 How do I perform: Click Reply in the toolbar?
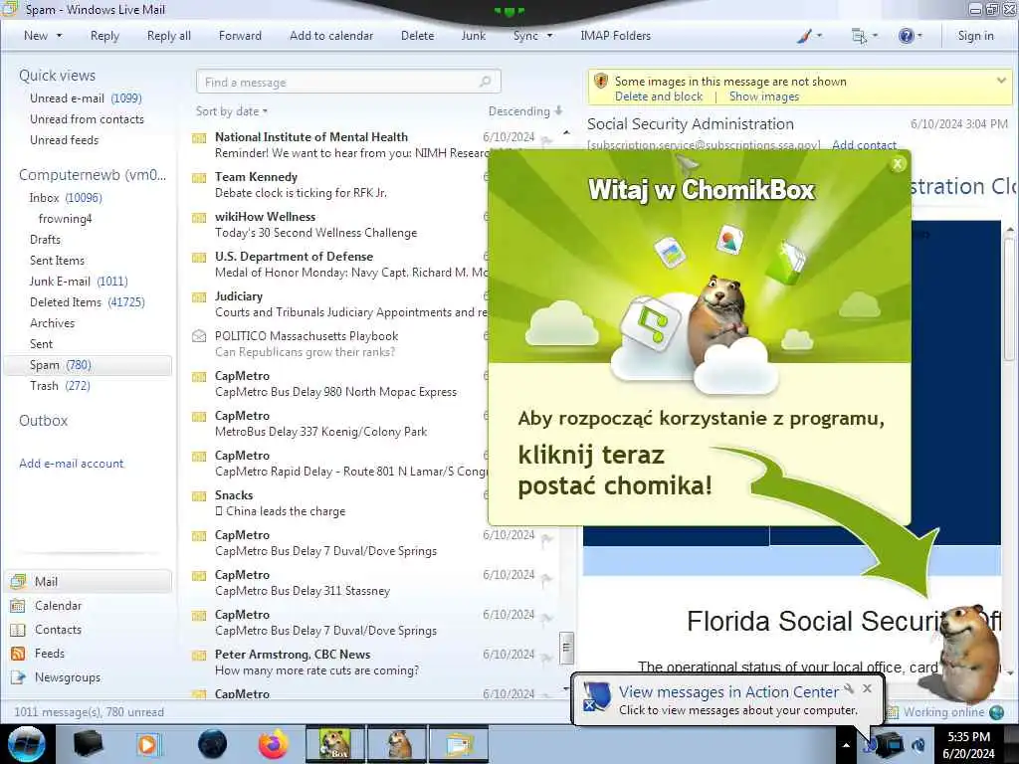click(104, 36)
